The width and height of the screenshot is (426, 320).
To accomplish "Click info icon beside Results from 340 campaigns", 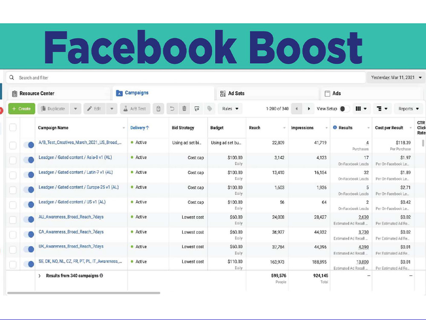I will 101,275.
